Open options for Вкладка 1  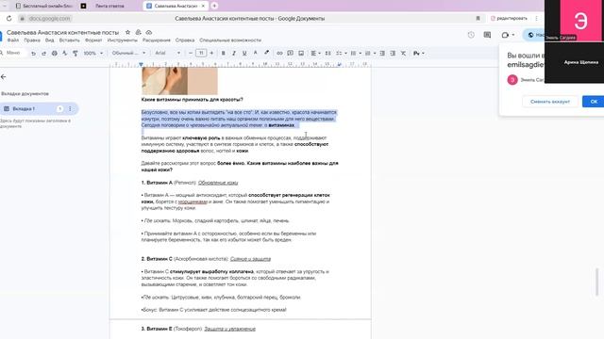[70, 109]
